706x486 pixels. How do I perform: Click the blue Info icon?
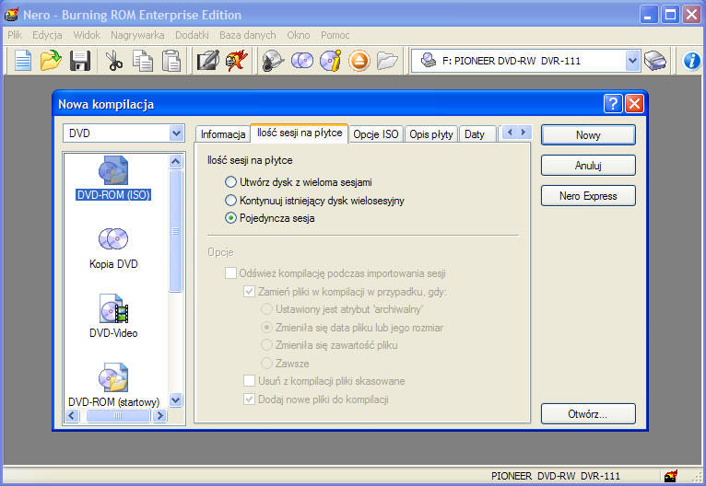coord(691,61)
